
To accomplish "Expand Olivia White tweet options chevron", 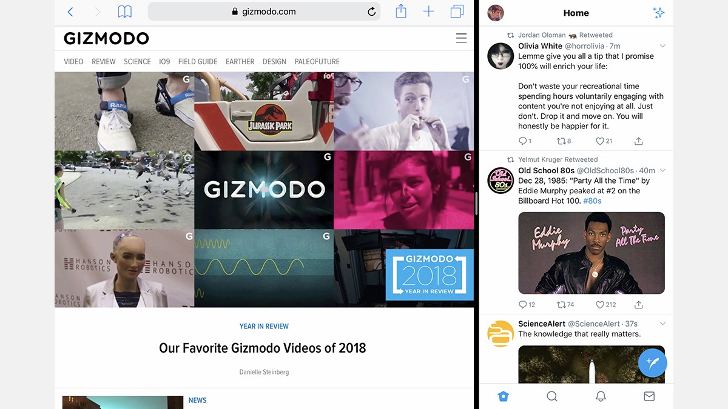I will pos(662,46).
